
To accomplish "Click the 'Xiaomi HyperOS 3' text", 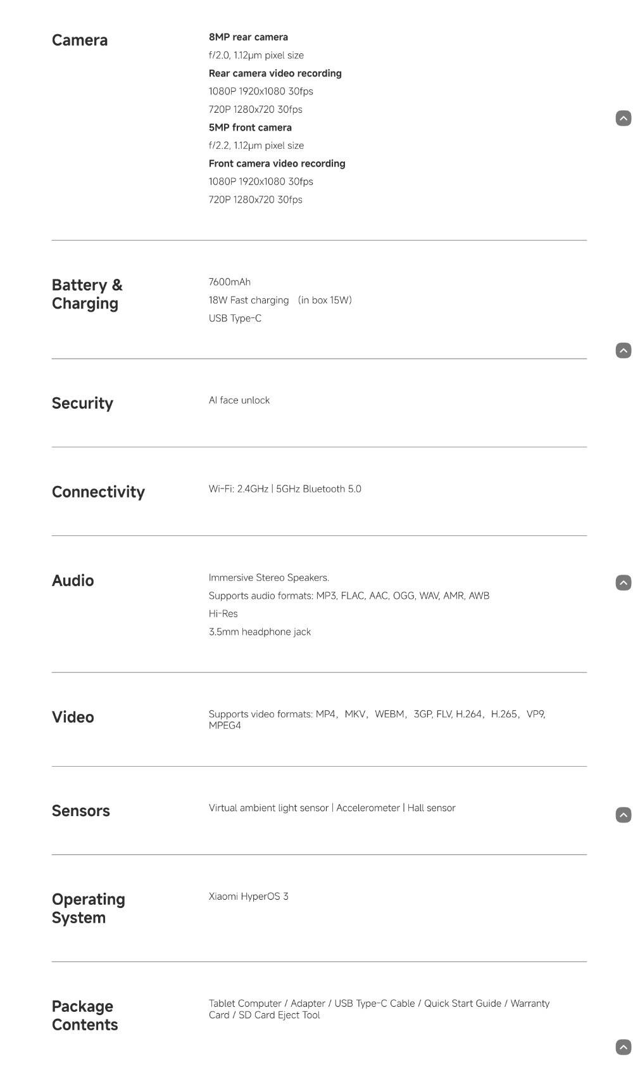I will point(248,897).
